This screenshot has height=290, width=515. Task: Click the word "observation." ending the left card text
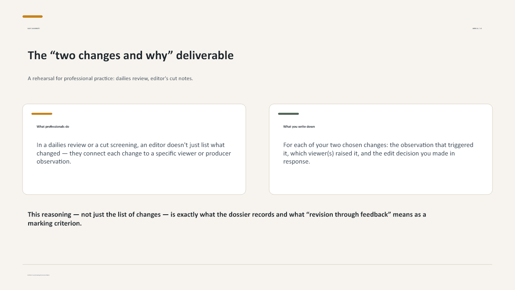[x=54, y=162]
